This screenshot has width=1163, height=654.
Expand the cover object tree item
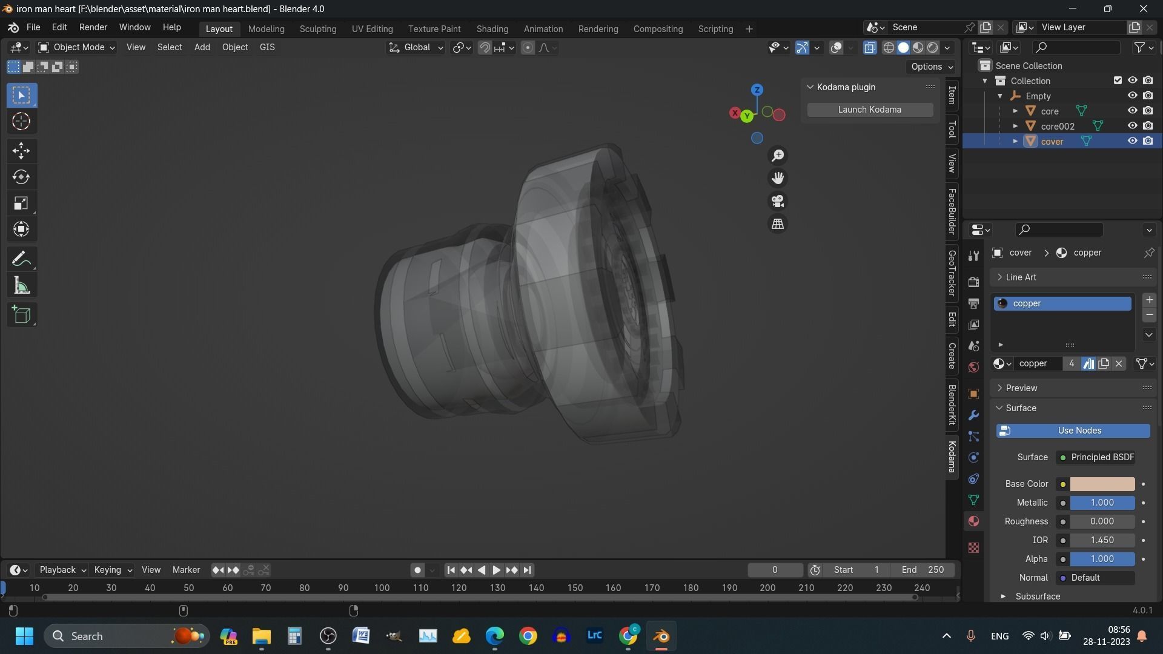(x=1015, y=141)
